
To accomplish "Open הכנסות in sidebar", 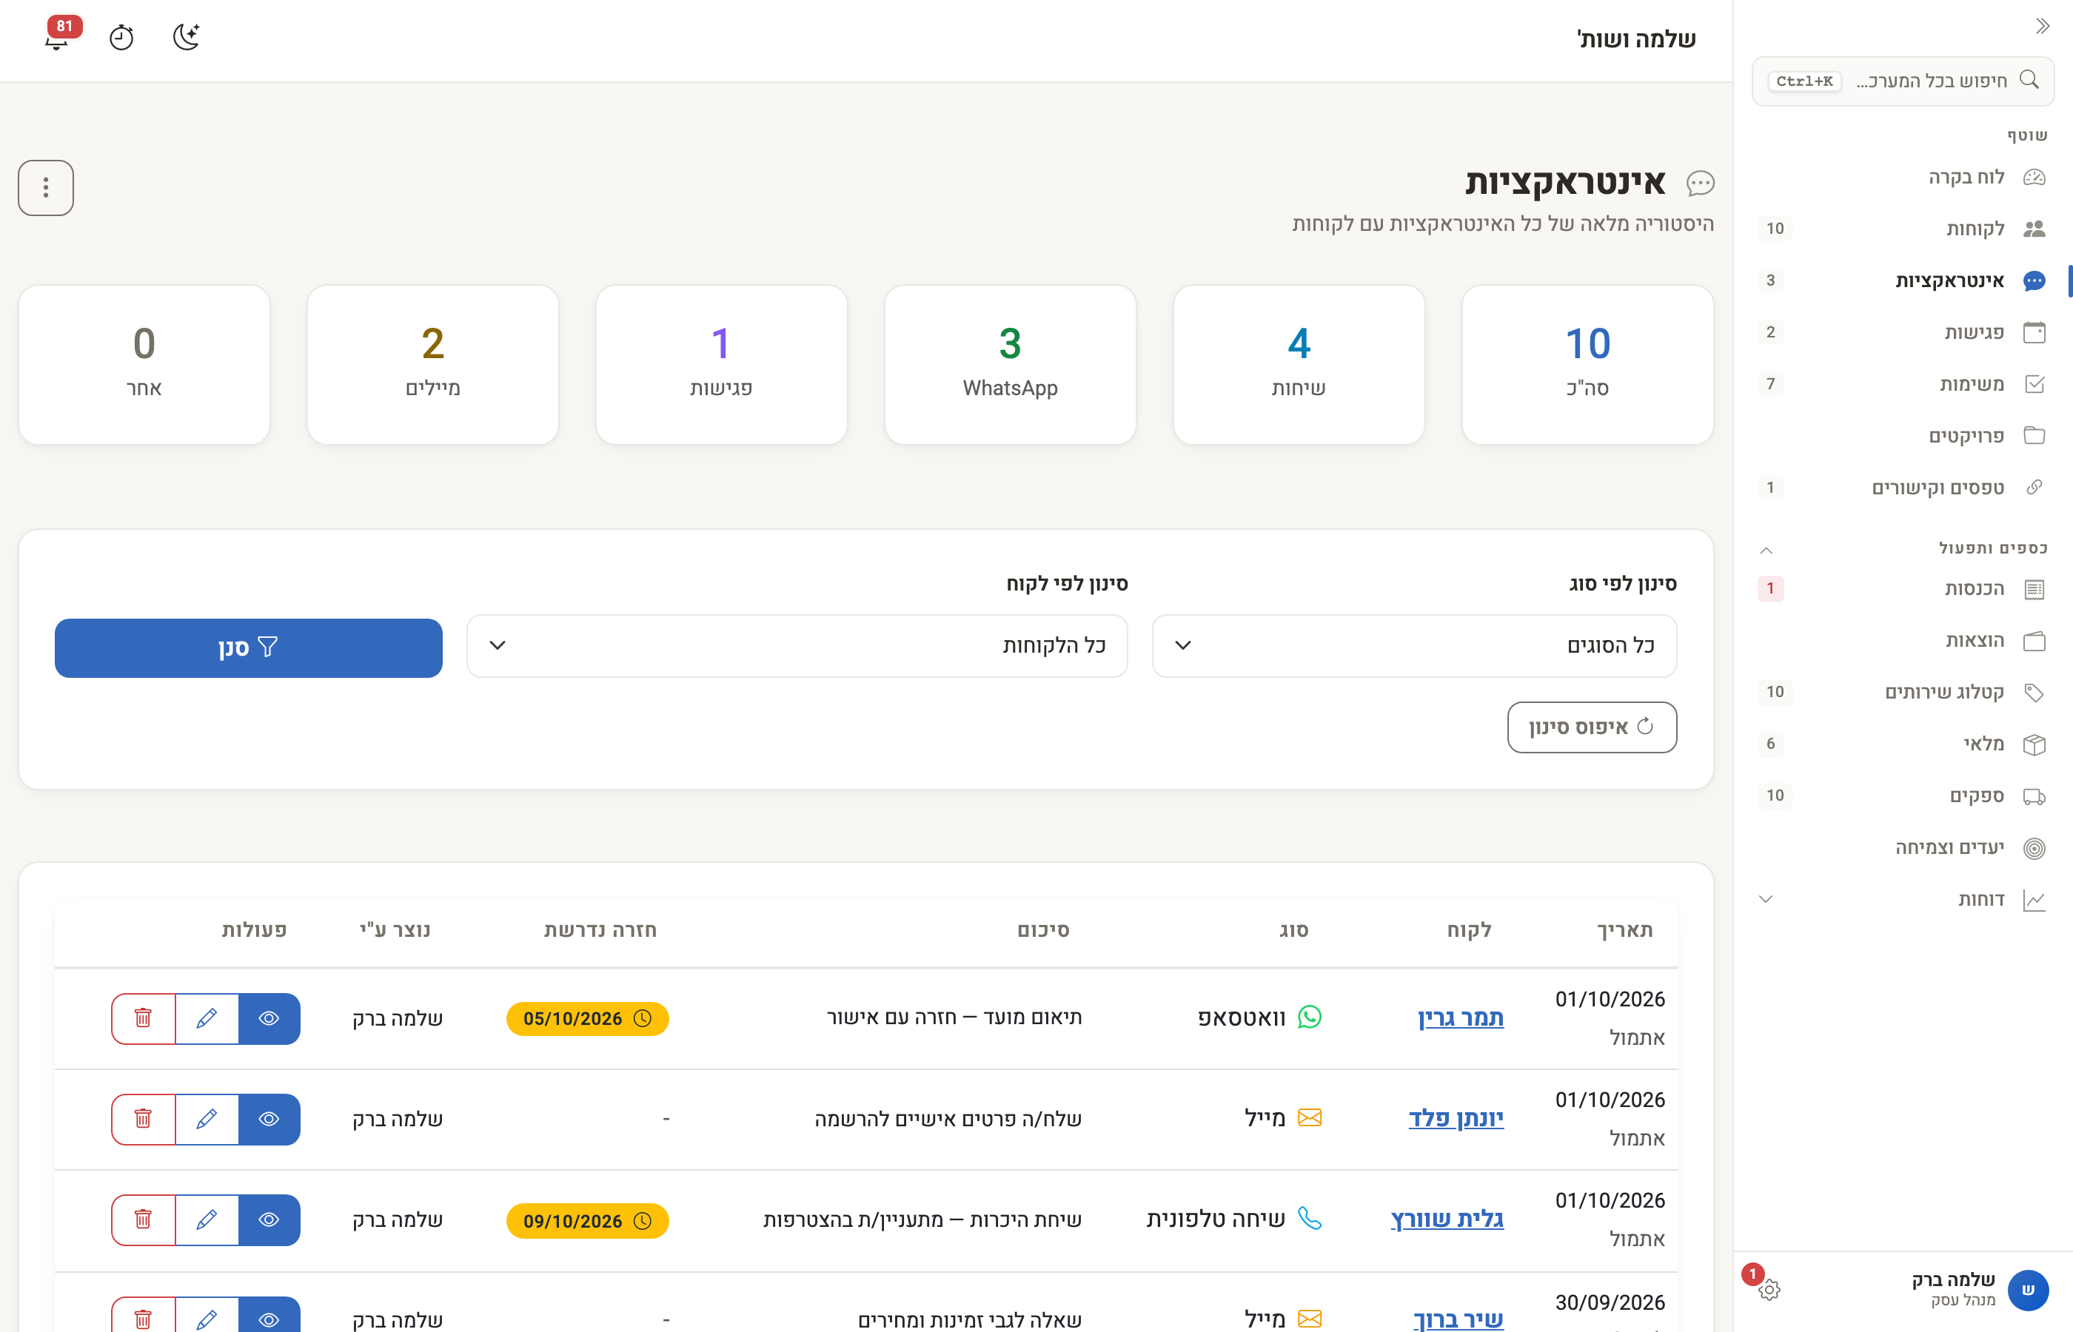I will point(1902,589).
